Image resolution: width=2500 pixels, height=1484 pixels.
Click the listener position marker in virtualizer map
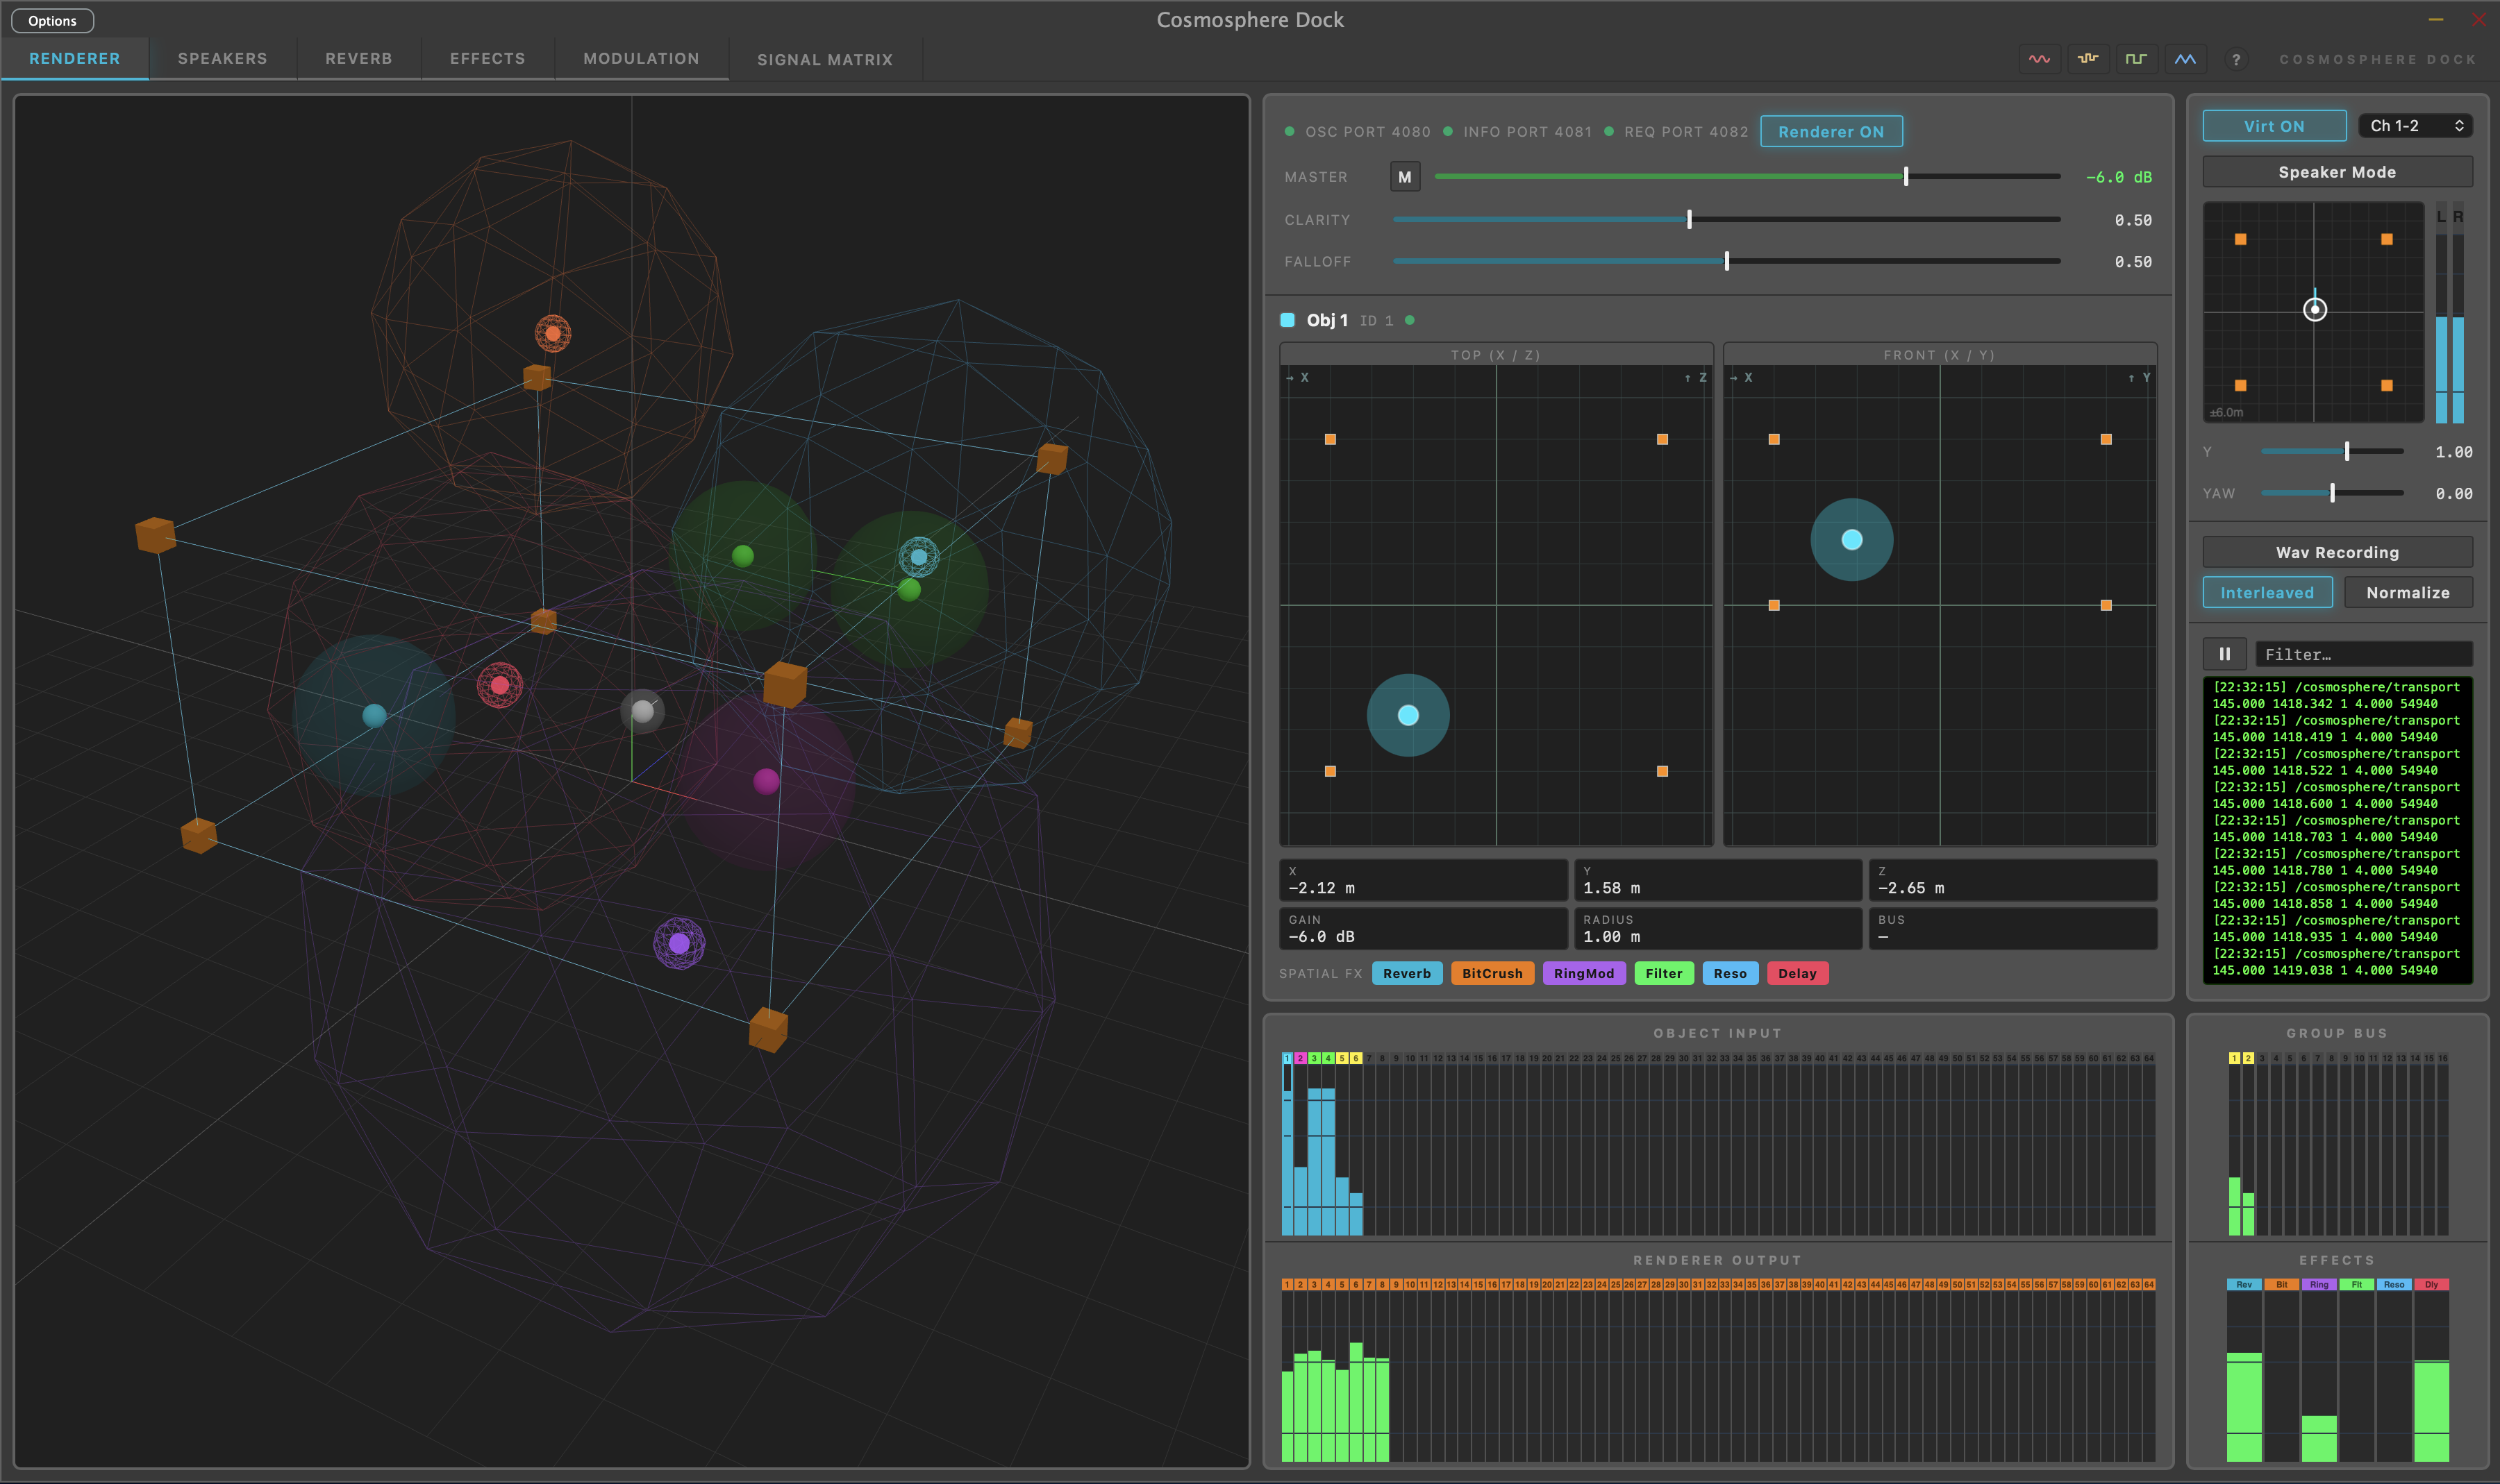point(2314,309)
